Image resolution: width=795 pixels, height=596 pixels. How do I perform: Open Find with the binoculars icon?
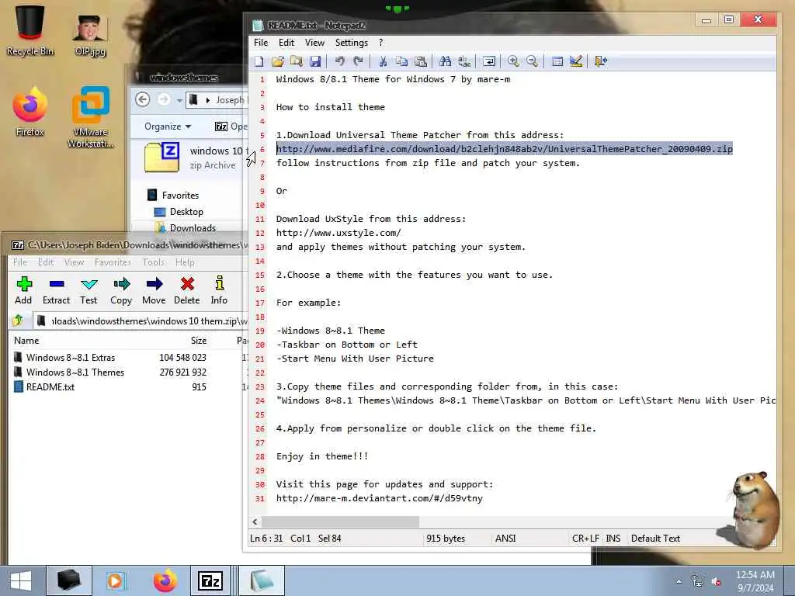[445, 61]
